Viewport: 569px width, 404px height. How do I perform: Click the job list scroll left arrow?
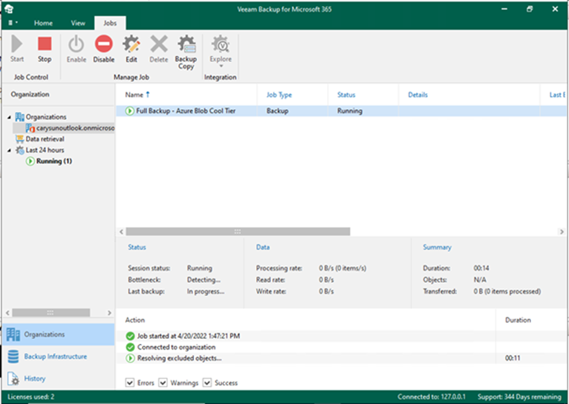click(121, 231)
